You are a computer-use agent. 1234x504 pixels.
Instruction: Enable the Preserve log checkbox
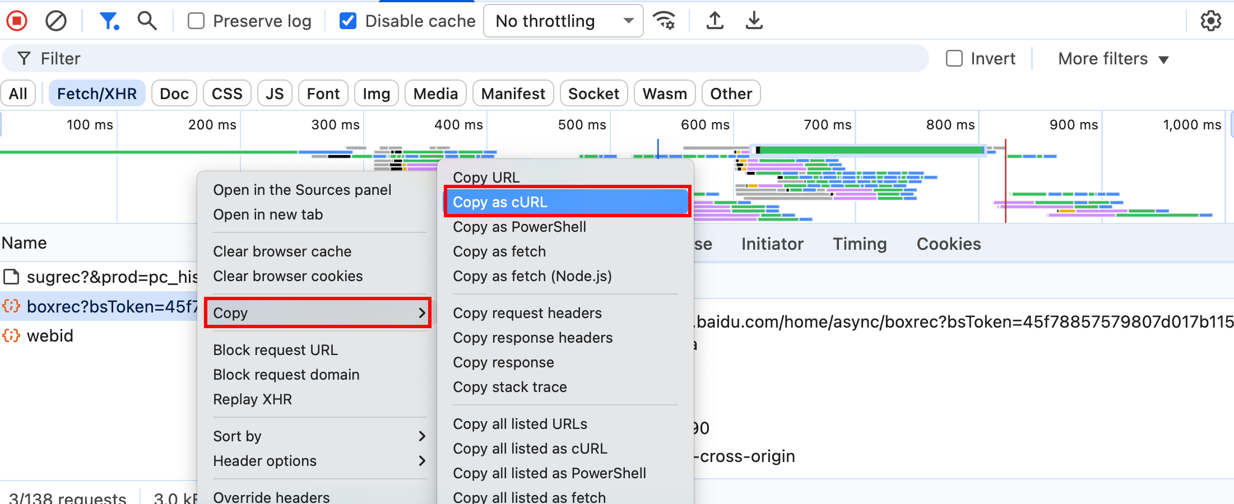[x=196, y=21]
